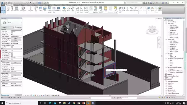This screenshot has width=187, height=105.
Task: Toggle Far Clip Active checkbox
Action: point(12,56)
